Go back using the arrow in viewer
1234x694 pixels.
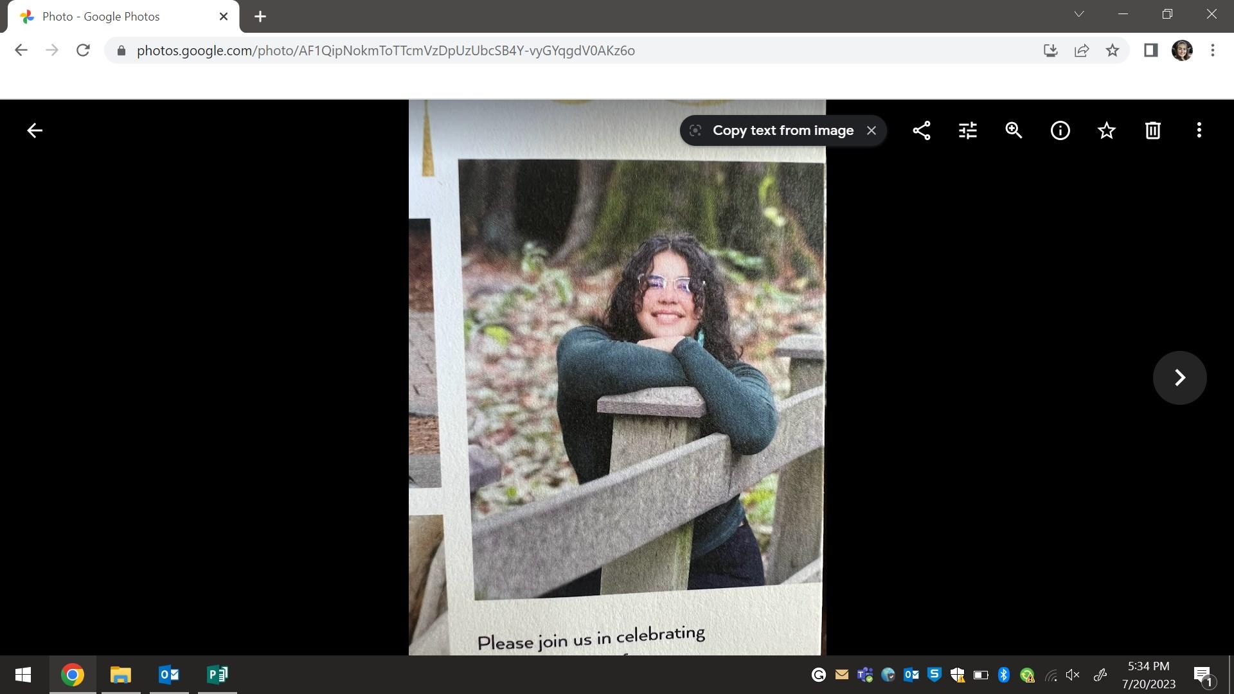35,130
